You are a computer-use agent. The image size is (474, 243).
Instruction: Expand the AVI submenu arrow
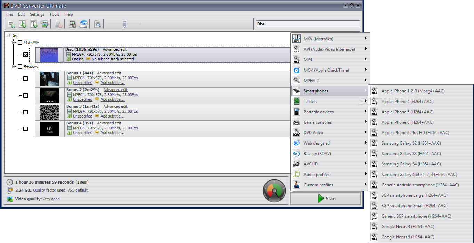(x=366, y=49)
